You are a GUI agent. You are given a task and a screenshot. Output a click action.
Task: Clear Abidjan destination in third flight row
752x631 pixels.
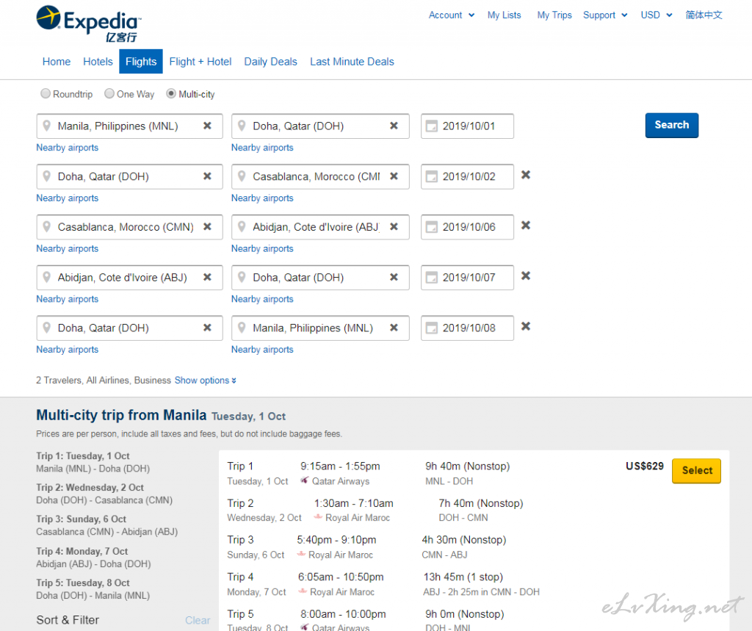tap(394, 226)
